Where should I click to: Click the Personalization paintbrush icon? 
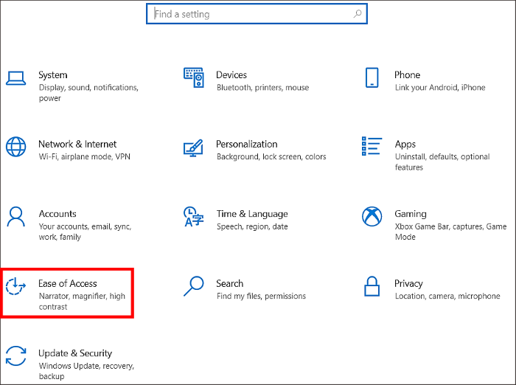pos(193,146)
